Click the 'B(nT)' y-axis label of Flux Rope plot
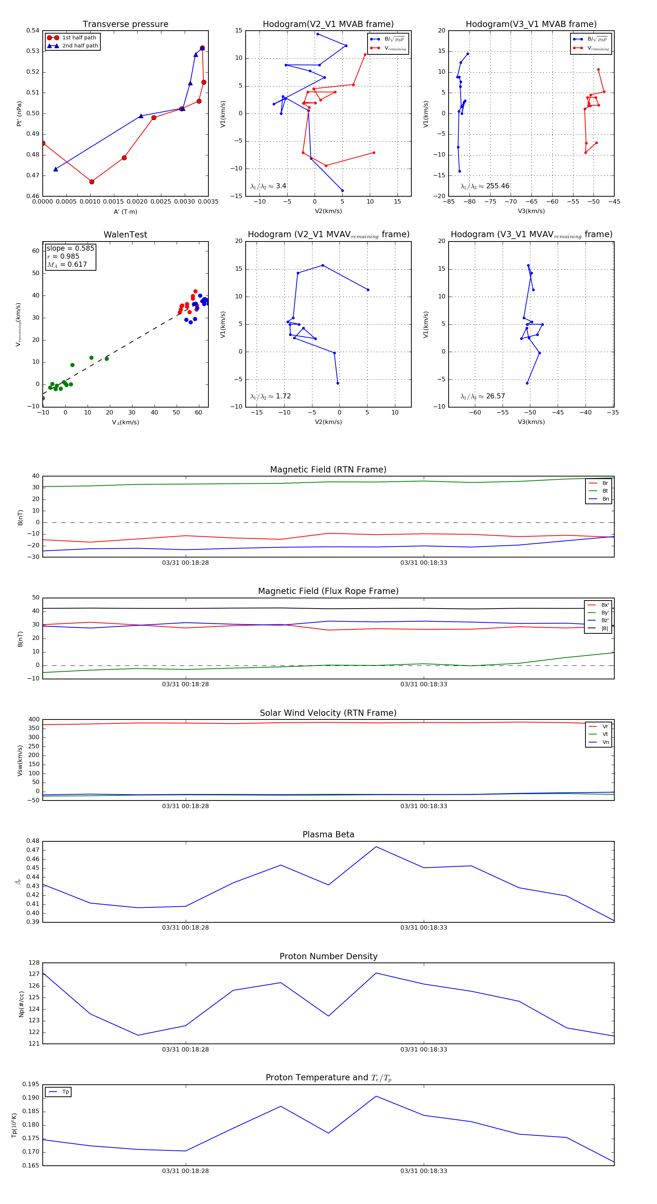 20,639
